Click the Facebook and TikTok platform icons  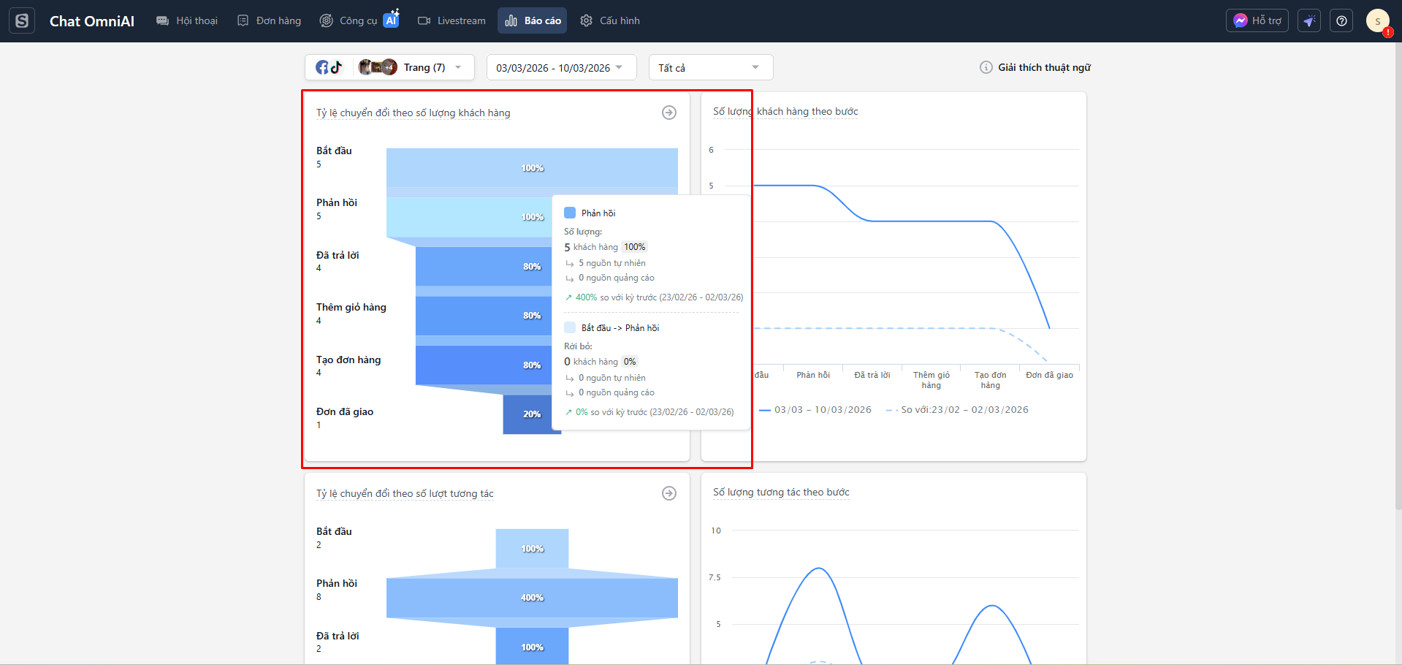pos(329,67)
